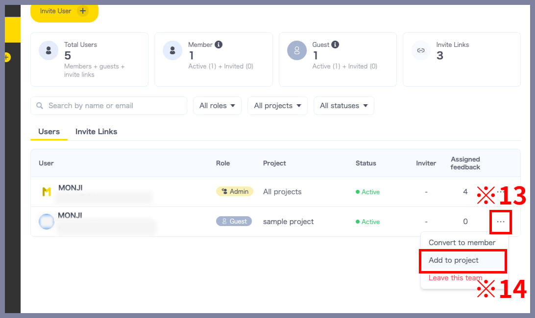Click the Project column header
Viewport: 535px width, 318px height.
click(274, 163)
